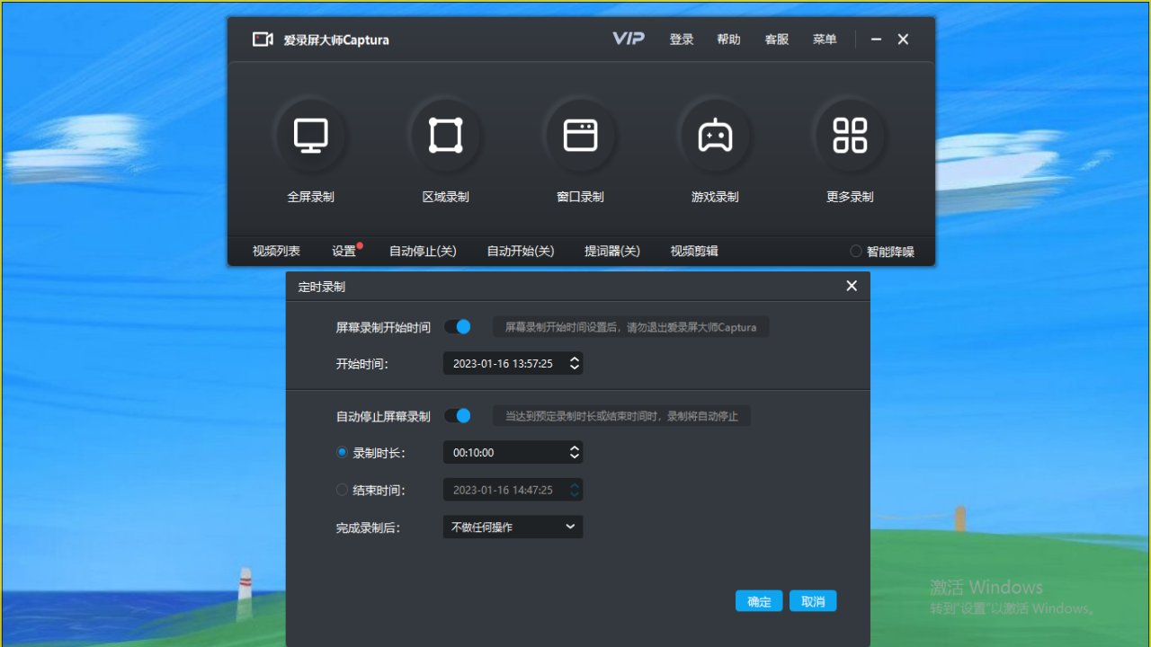Toggle 屏幕录制开始时间 screen recording start time
1151x647 pixels.
coord(458,326)
